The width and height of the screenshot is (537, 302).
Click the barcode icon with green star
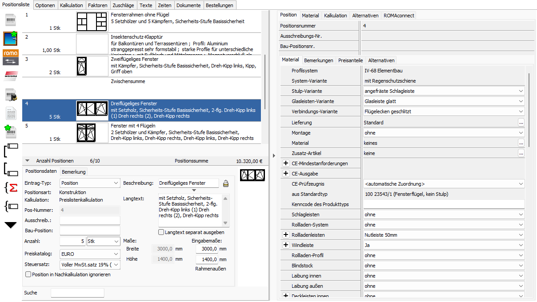click(x=11, y=132)
